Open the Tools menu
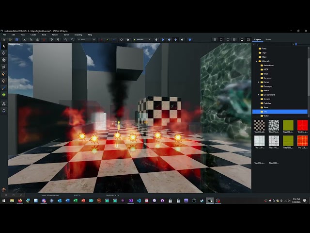This screenshot has width=310, height=233. click(44, 35)
